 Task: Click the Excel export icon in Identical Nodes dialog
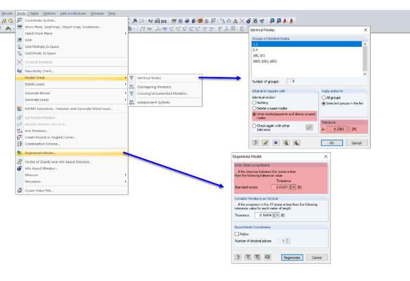tap(286, 143)
